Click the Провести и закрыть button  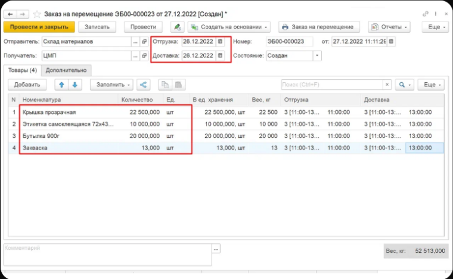click(39, 27)
